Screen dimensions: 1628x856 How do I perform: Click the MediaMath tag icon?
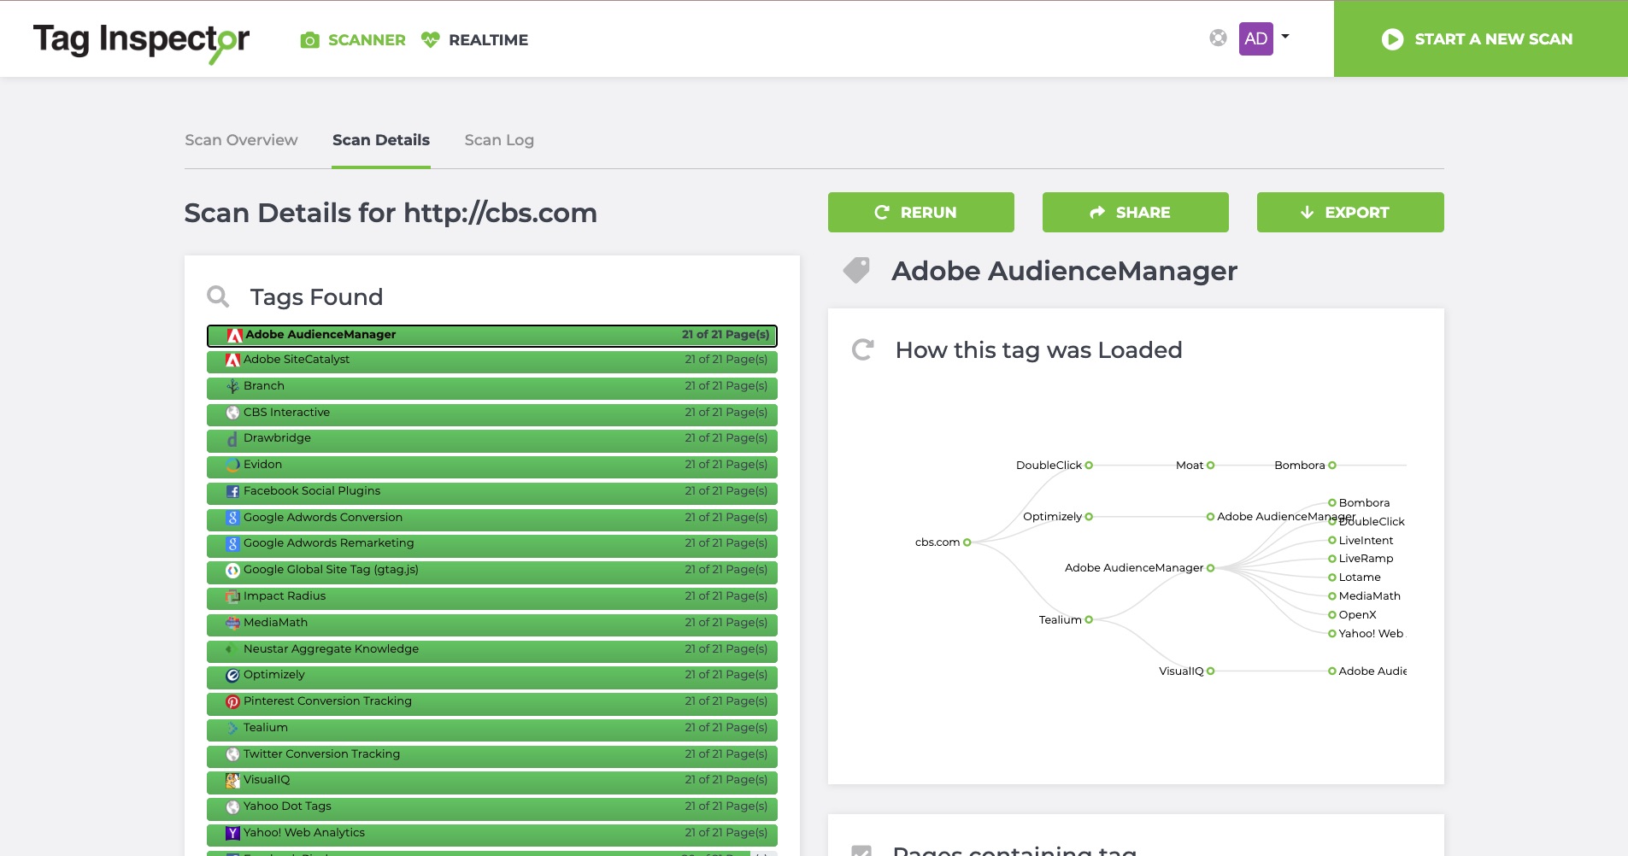pos(232,623)
